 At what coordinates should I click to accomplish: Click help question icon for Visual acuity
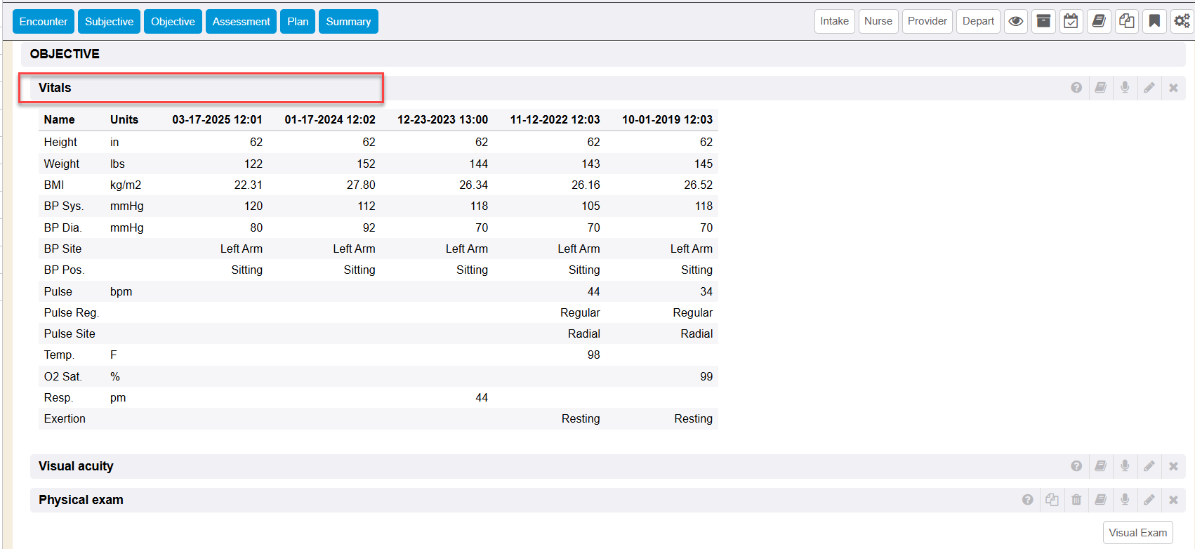1076,466
